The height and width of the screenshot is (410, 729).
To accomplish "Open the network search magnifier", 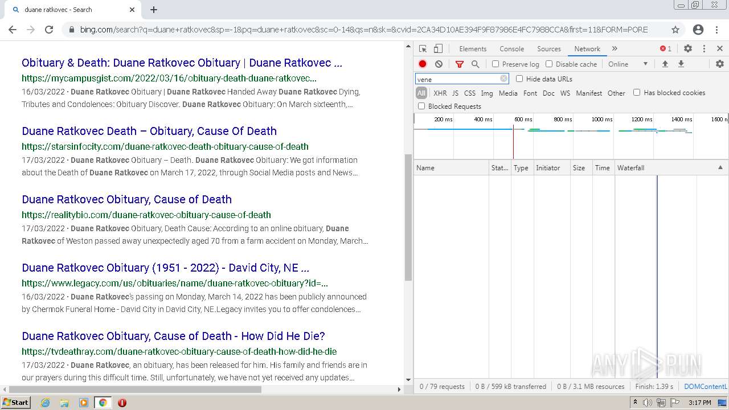I will 476,64.
